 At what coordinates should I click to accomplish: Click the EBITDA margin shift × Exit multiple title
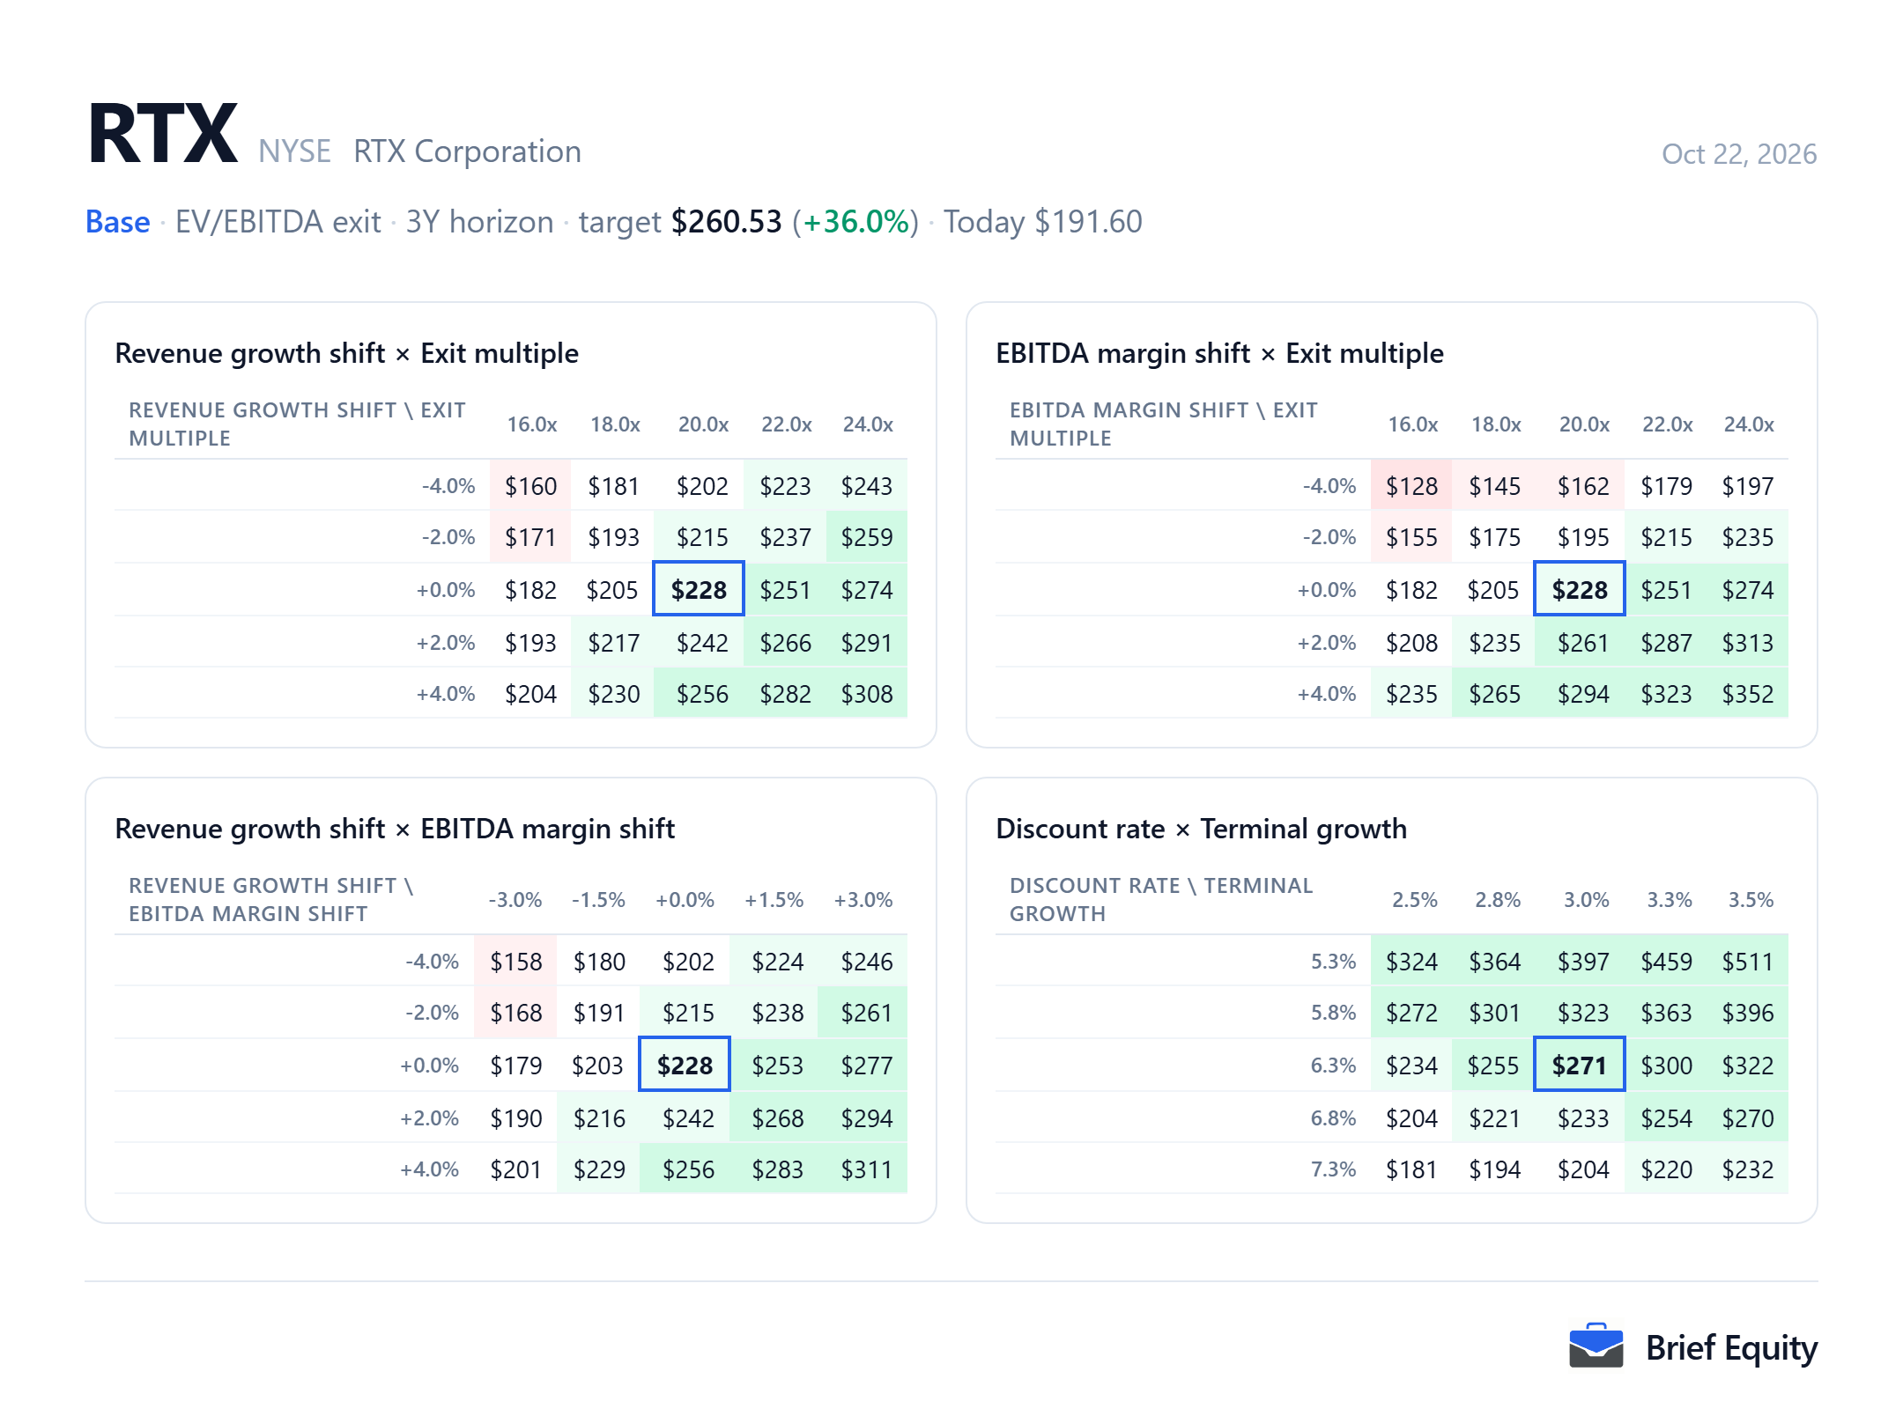click(1219, 353)
